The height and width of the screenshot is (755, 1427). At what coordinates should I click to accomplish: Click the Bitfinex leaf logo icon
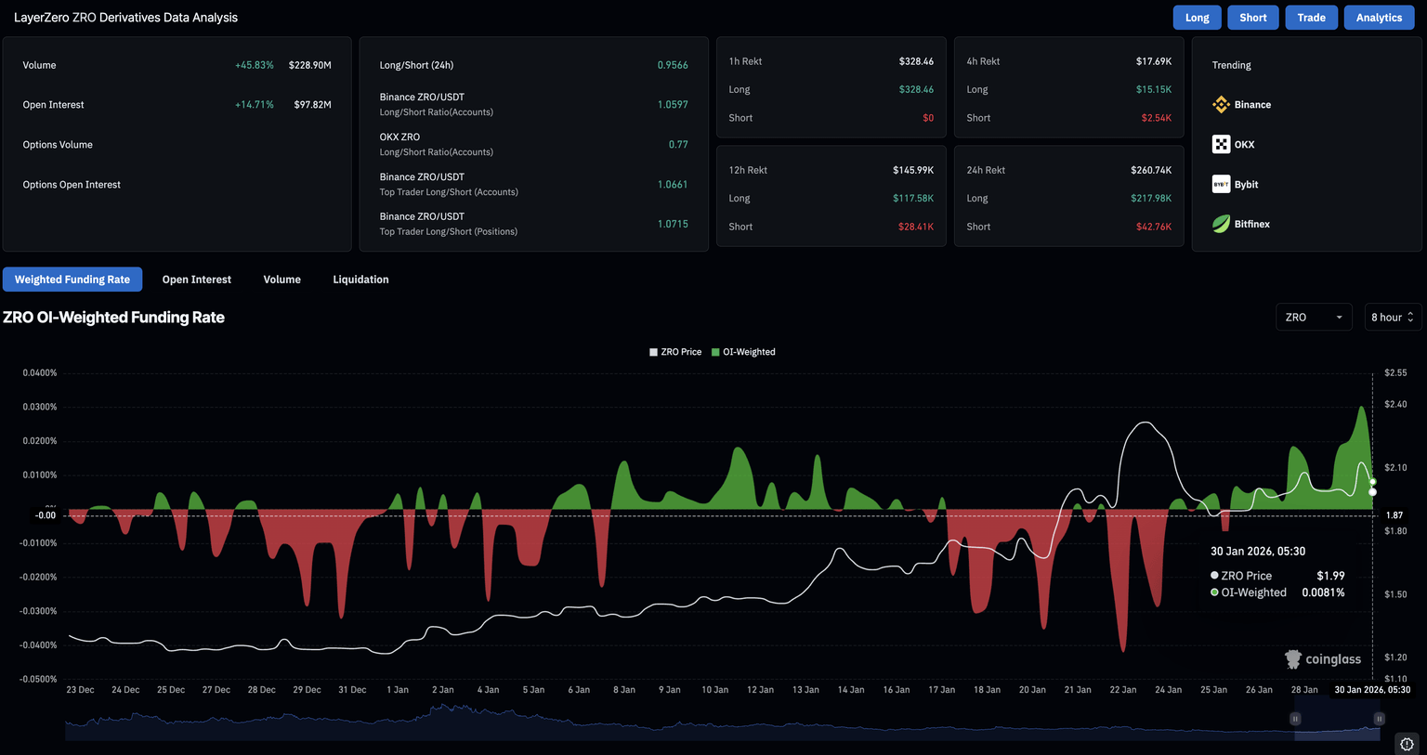[x=1221, y=224]
